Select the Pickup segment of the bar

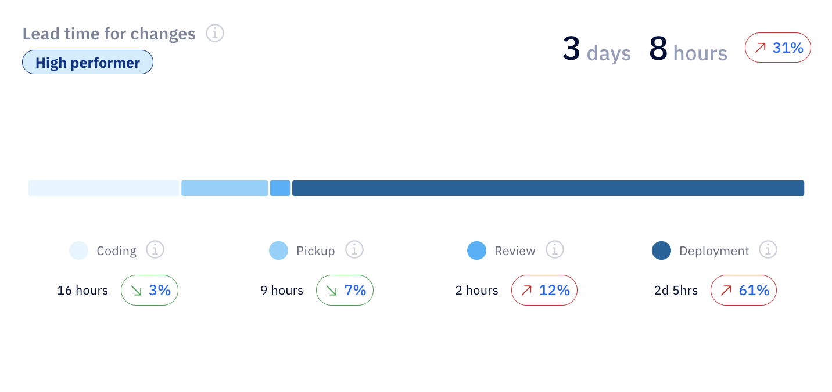tap(224, 188)
